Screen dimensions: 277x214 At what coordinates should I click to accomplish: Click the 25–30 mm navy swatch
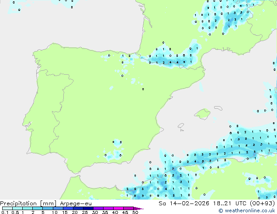[88, 208]
